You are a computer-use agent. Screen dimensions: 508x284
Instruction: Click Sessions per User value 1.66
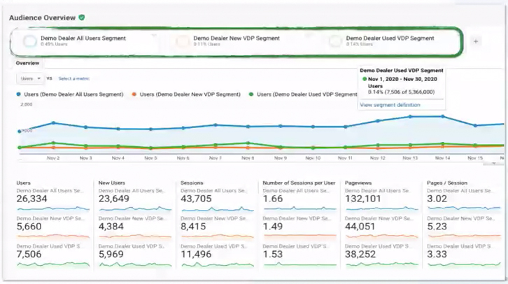tap(273, 199)
